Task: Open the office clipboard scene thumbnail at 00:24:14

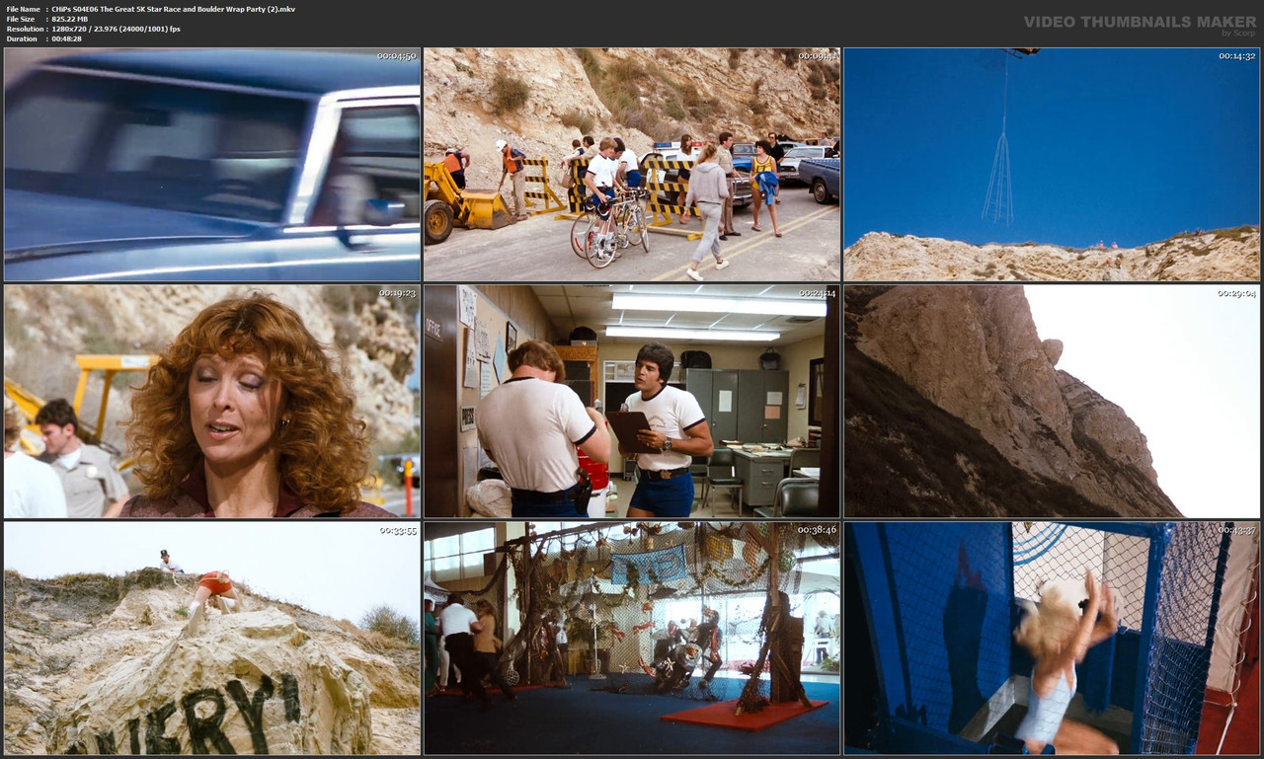Action: (x=632, y=402)
